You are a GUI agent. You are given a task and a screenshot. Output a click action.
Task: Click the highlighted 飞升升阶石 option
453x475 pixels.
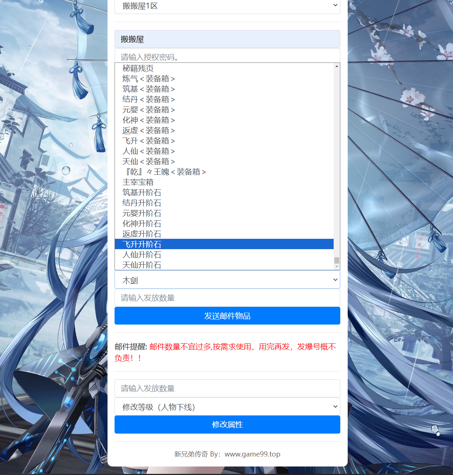tap(142, 244)
